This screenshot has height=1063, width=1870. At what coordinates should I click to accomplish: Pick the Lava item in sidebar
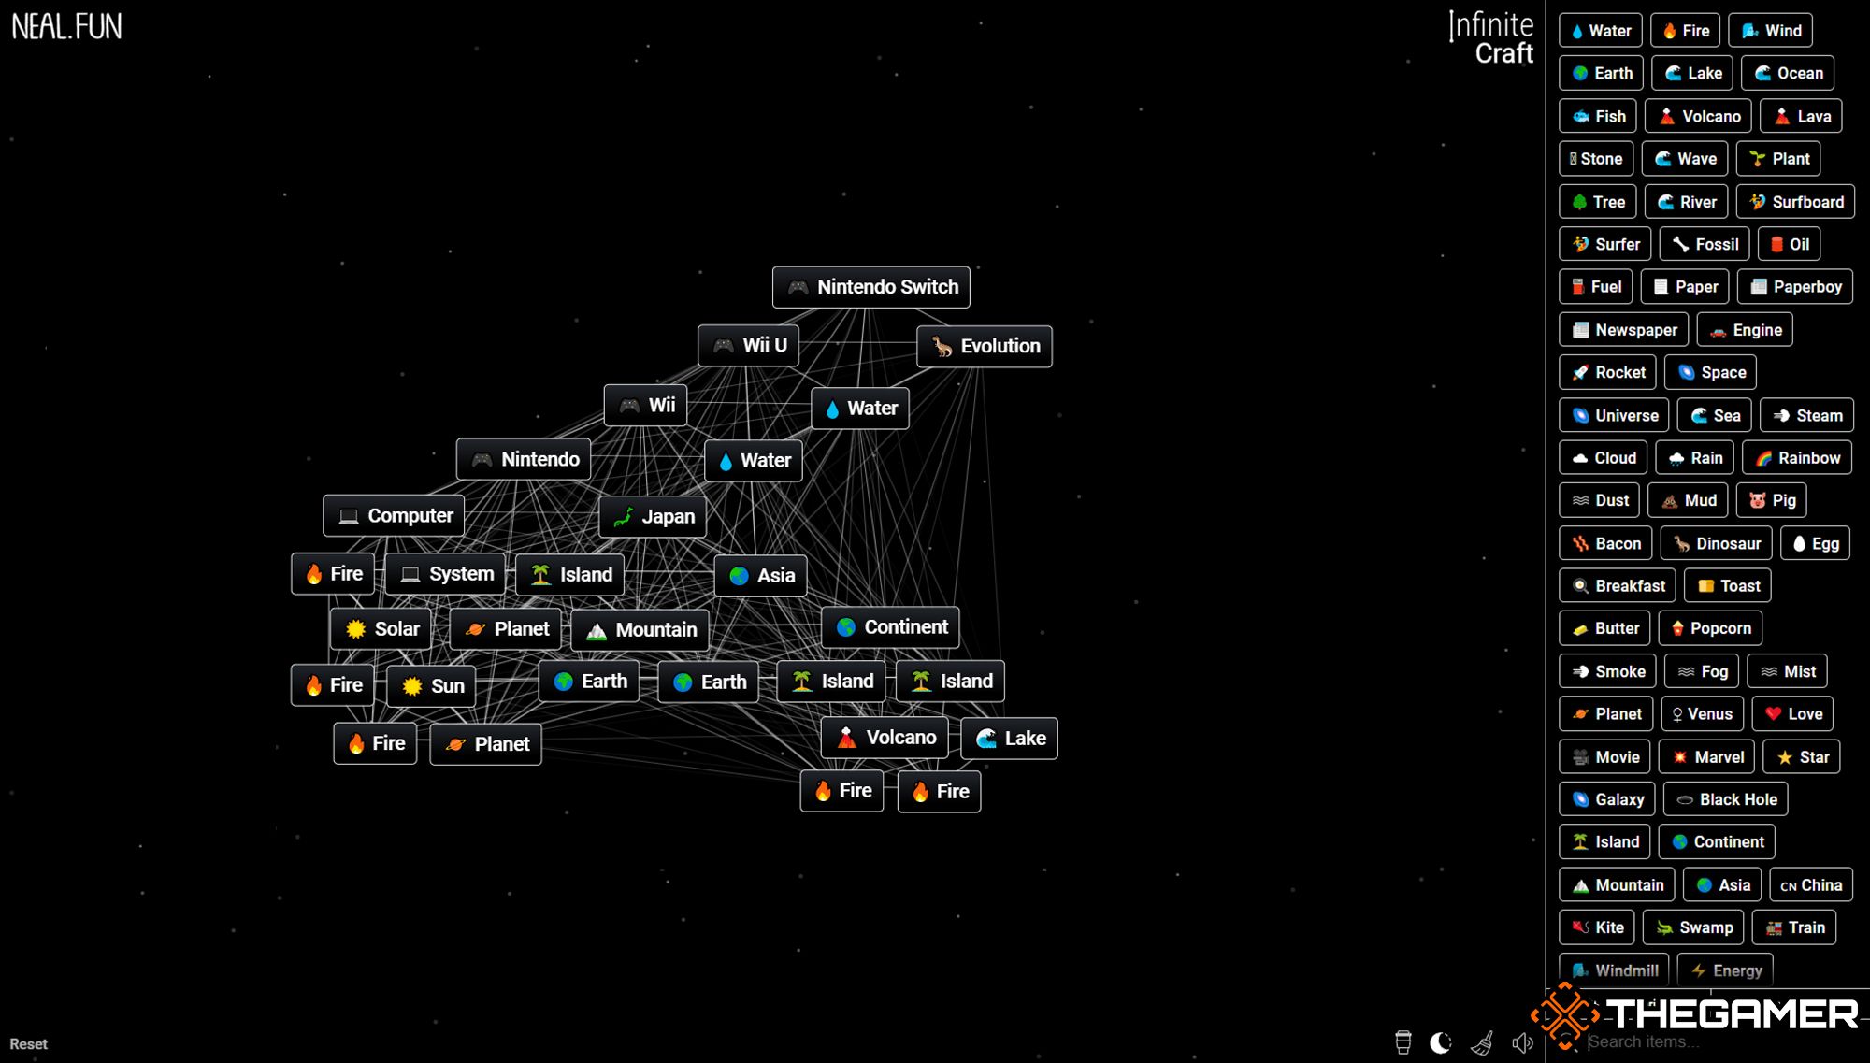pos(1802,117)
